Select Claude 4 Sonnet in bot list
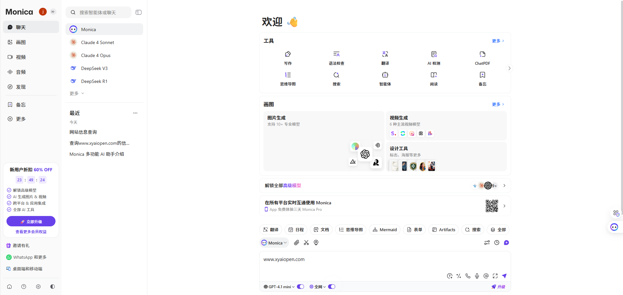The width and height of the screenshot is (623, 295). pyautogui.click(x=104, y=42)
